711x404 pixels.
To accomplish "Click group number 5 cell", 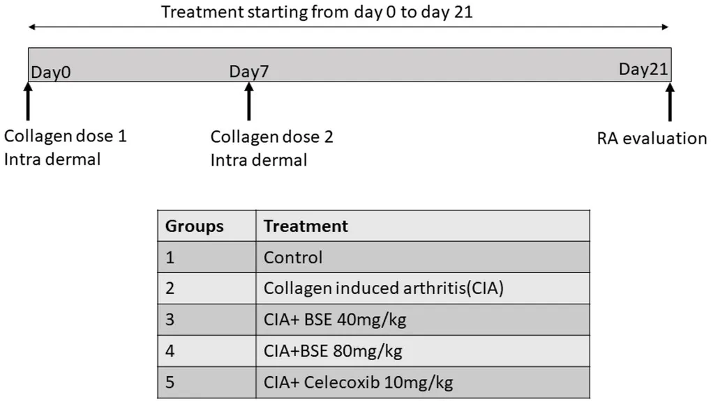I will (x=170, y=382).
